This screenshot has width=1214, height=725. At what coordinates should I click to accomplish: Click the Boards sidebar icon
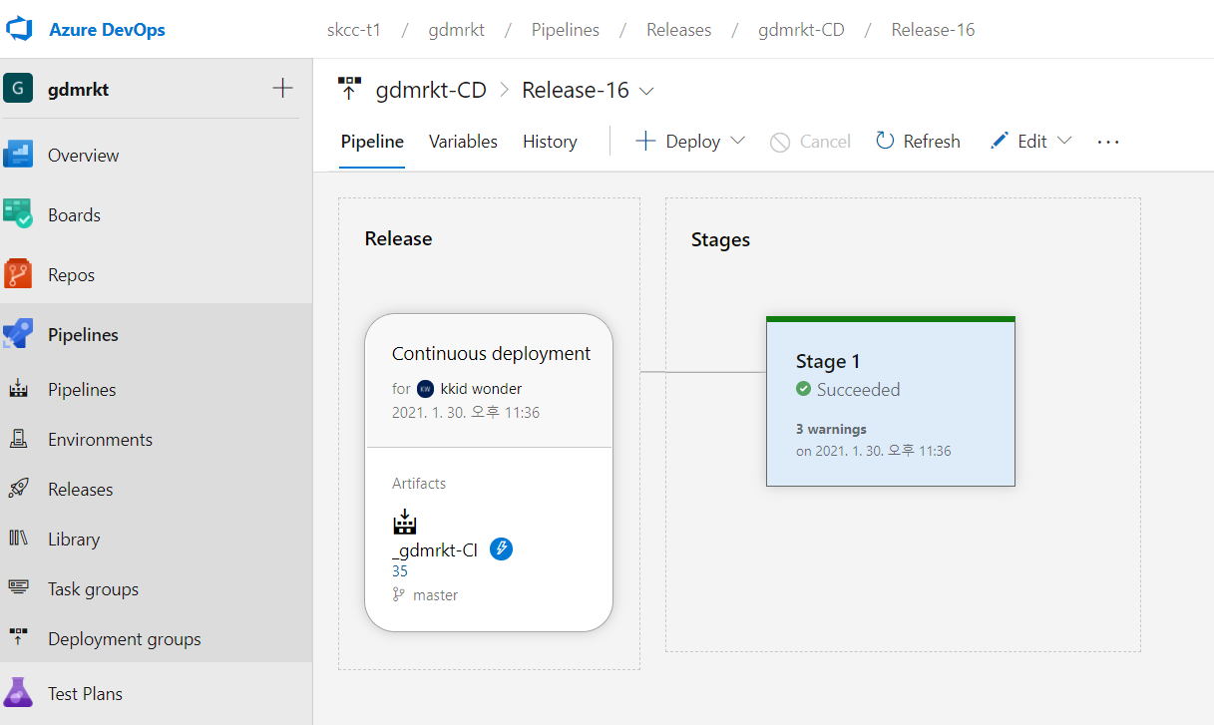[18, 214]
